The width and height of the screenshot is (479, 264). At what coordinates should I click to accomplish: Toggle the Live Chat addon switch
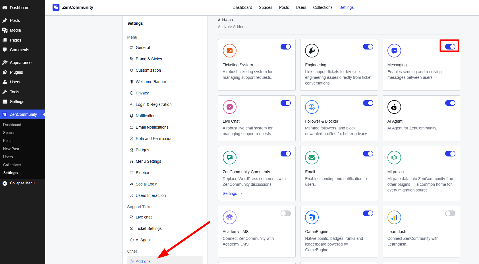coord(286,103)
